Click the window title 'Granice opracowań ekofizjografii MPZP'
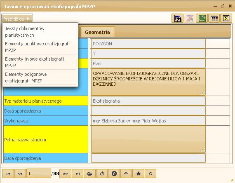Viewport: 235px width, 183px height. [50, 7]
